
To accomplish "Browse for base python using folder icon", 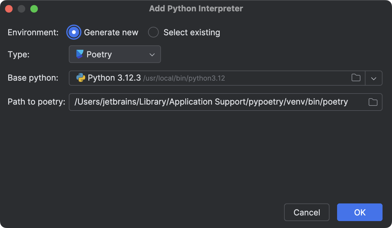I will (x=356, y=78).
